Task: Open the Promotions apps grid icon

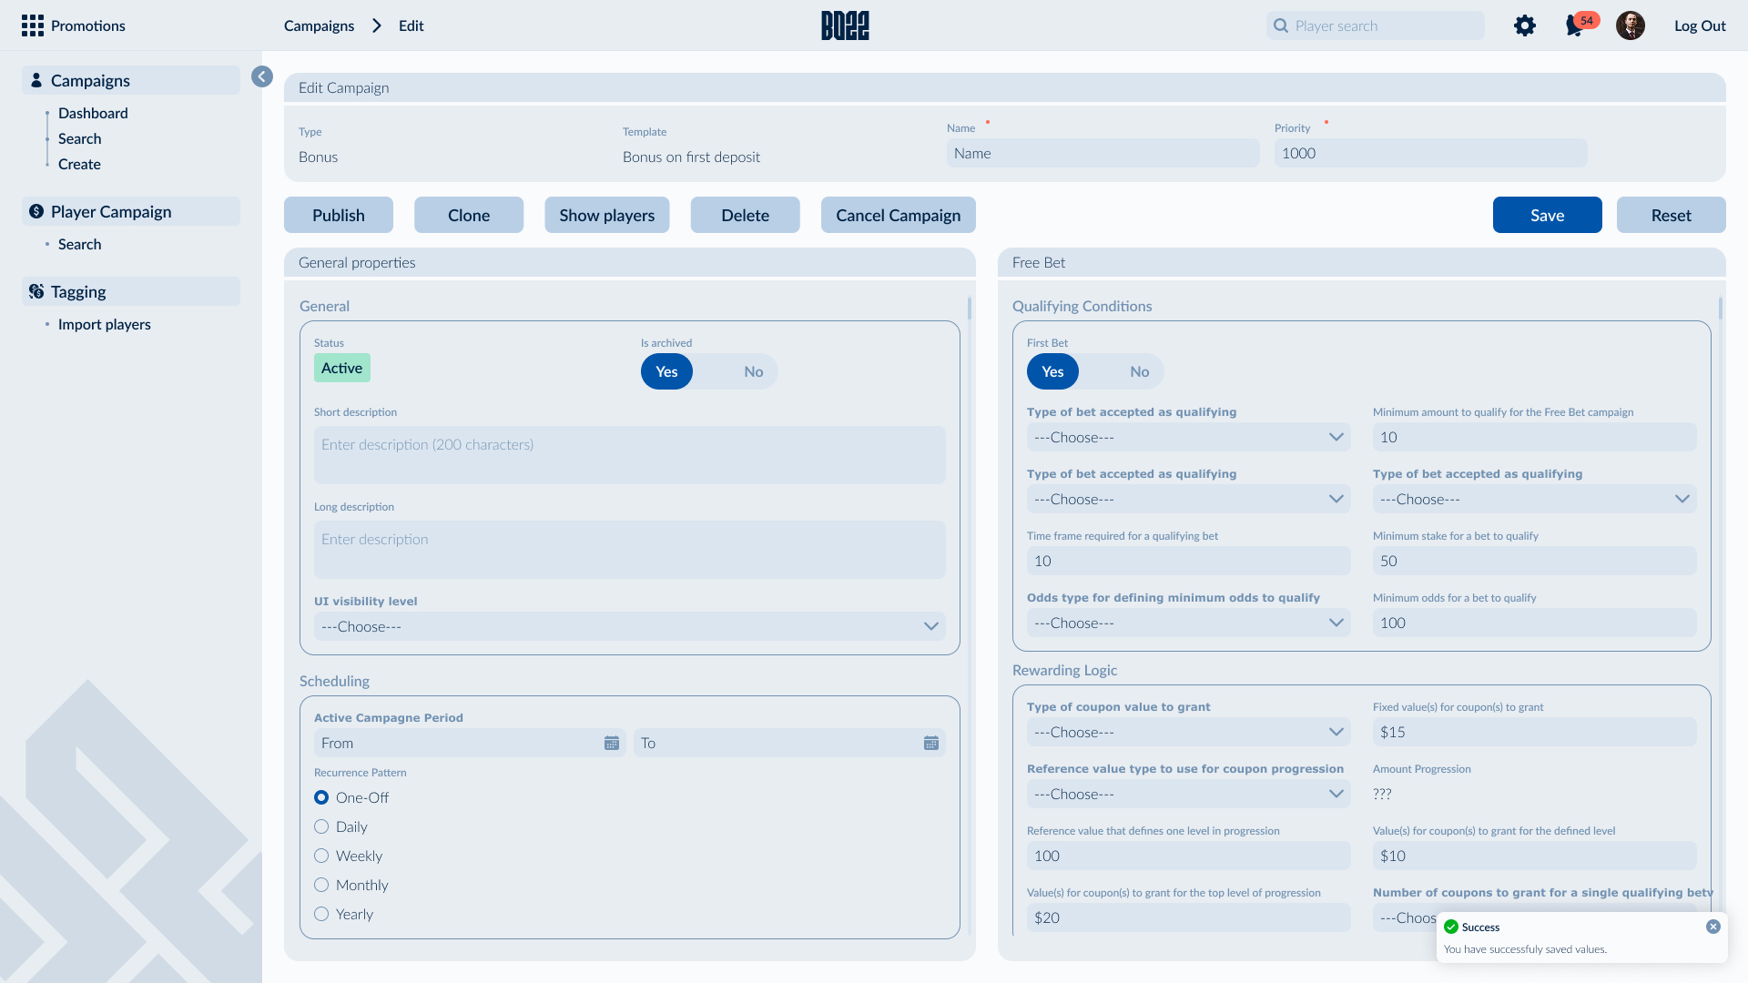Action: (x=33, y=25)
